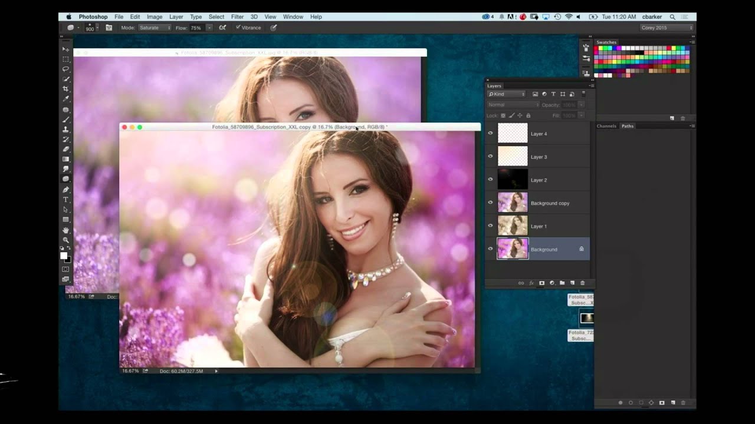Image resolution: width=755 pixels, height=424 pixels.
Task: Select the Hand tool
Action: [x=65, y=230]
